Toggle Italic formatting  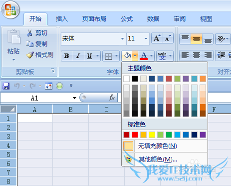click(78, 56)
